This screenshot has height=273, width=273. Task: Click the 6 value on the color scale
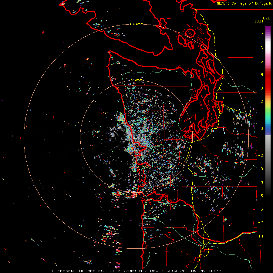tap(262, 48)
